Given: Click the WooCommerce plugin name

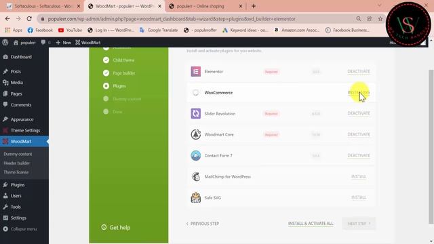Looking at the screenshot, I should point(218,93).
